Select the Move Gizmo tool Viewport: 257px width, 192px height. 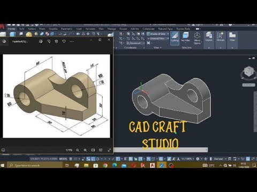pos(197,38)
